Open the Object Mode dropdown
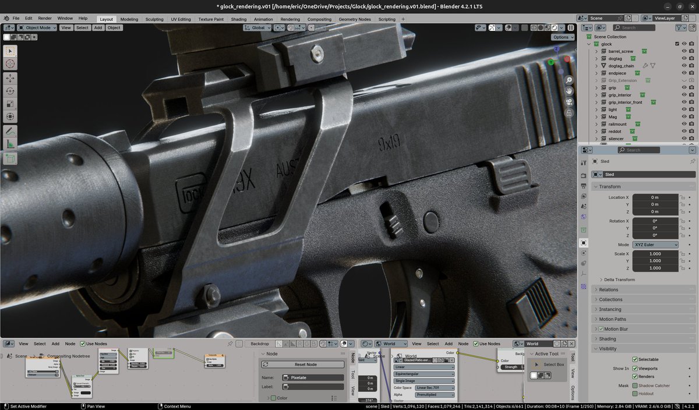 click(x=37, y=27)
